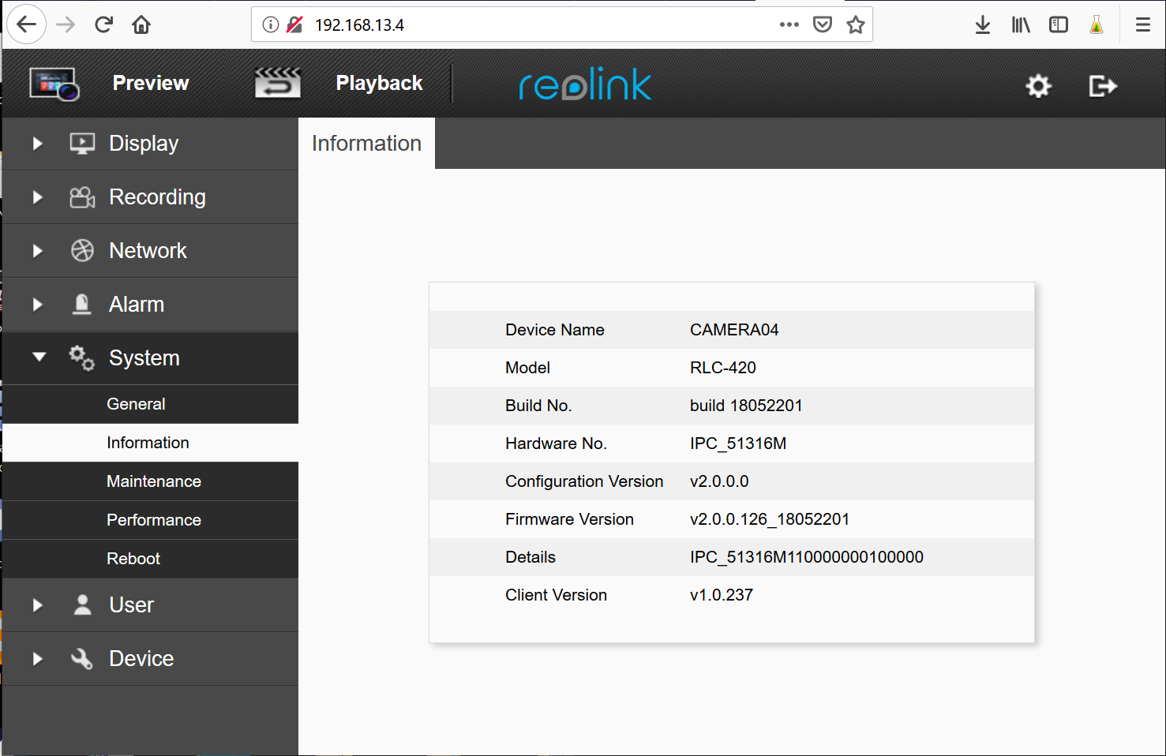Switch to the Information tab
Screen dimensions: 1166x756
coord(366,143)
